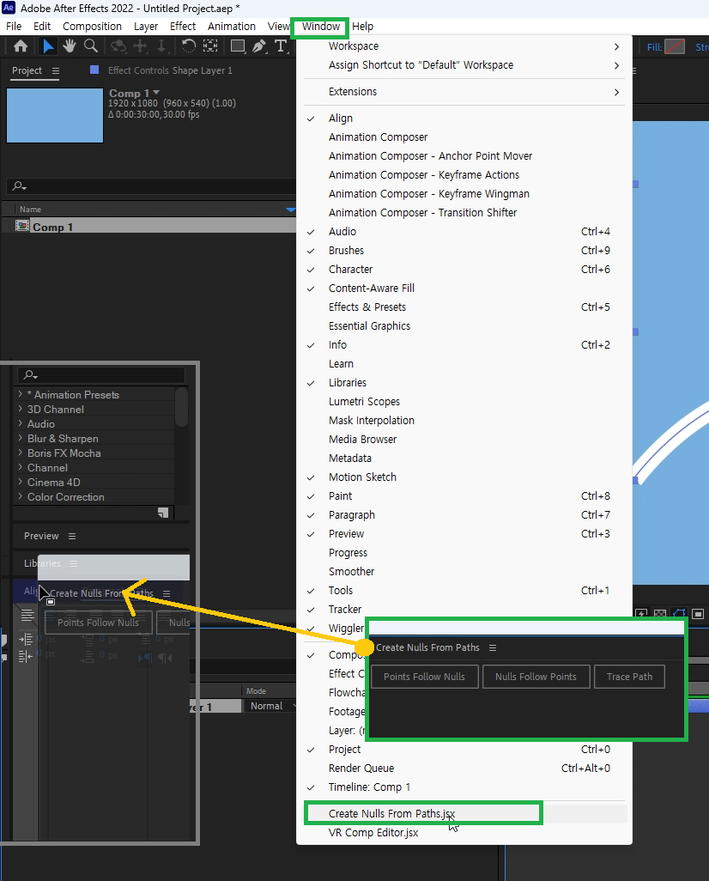Open the Project panel hamburger menu
This screenshot has width=709, height=881.
pos(56,70)
